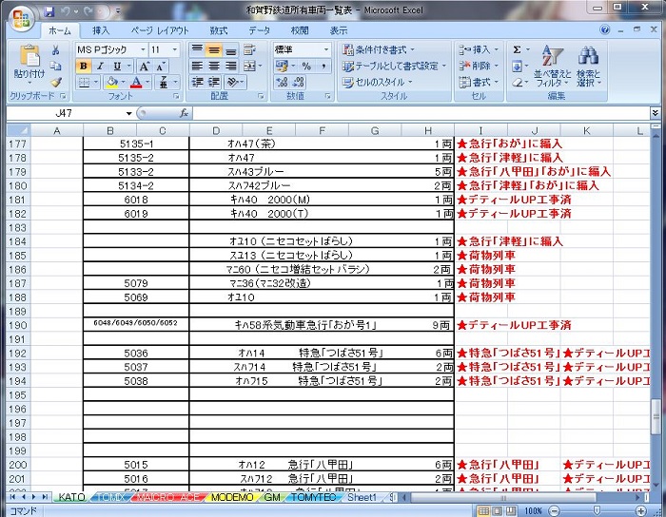Click 挿入 insert cells button
Viewport: 666px width, 517px height.
pyautogui.click(x=479, y=49)
